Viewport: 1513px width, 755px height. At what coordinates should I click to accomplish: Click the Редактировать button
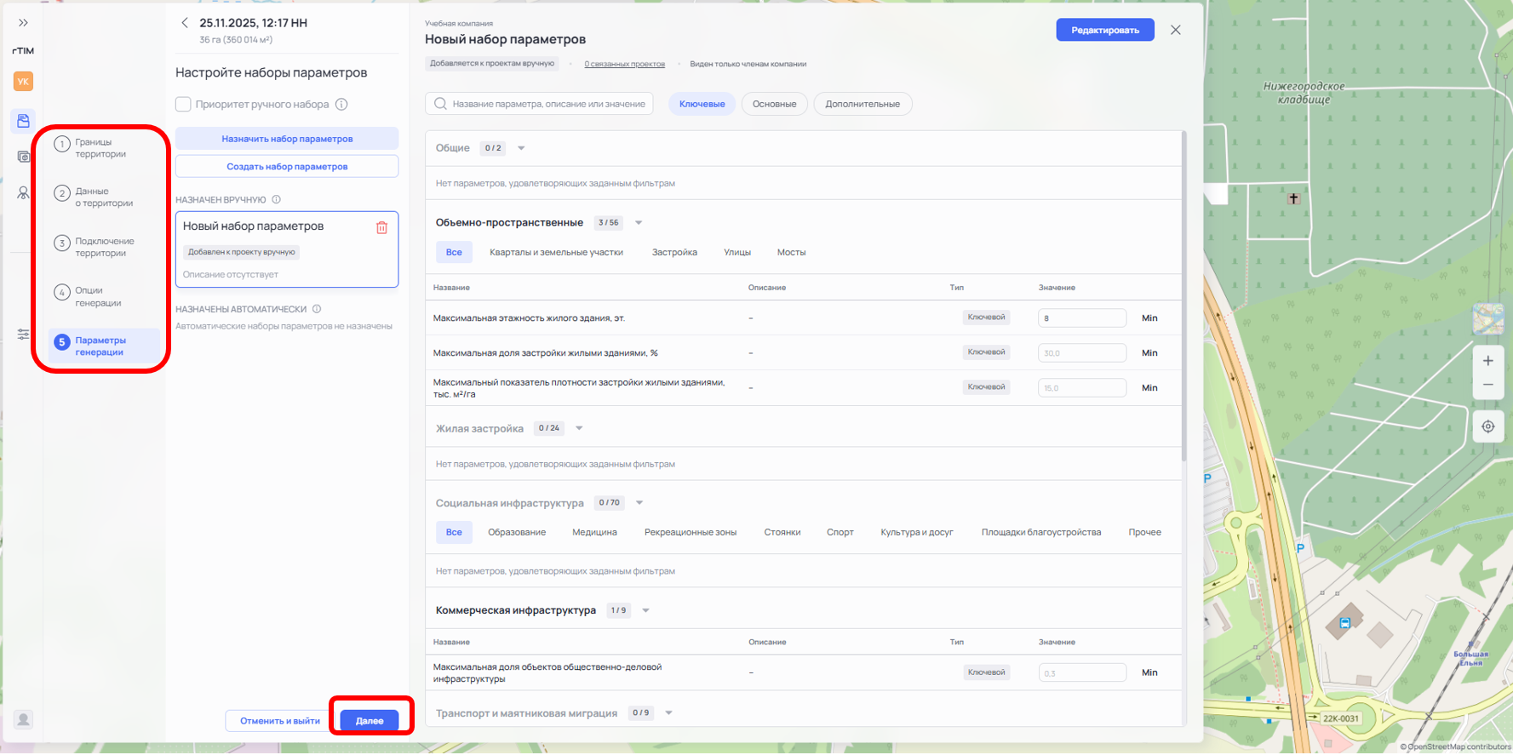(x=1104, y=30)
